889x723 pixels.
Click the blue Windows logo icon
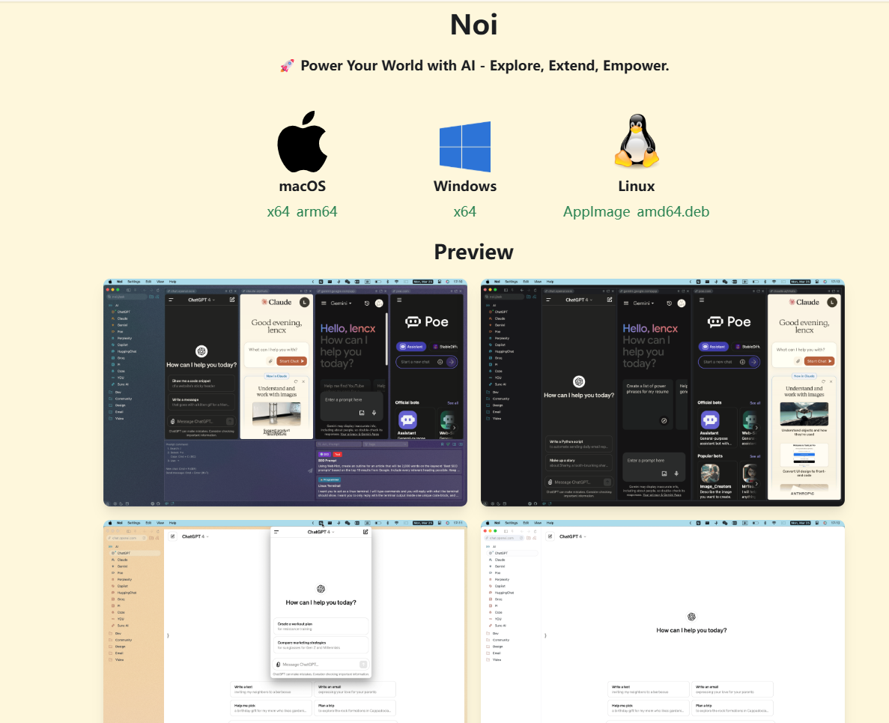click(465, 146)
